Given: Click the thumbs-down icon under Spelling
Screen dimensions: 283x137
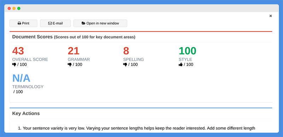Looking at the screenshot, I should point(125,65).
